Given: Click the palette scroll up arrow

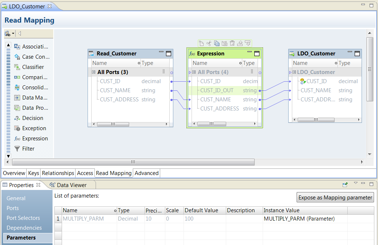Looking at the screenshot, I should pyautogui.click(x=8, y=45).
